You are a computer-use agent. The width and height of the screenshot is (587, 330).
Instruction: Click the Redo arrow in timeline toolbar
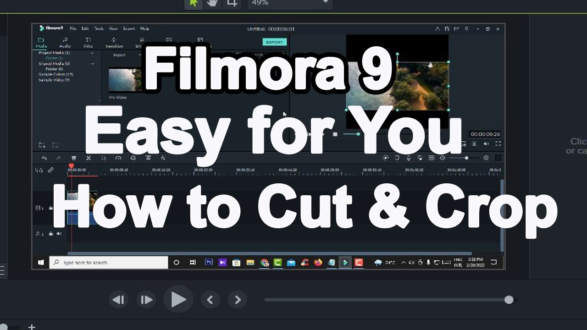[x=59, y=158]
